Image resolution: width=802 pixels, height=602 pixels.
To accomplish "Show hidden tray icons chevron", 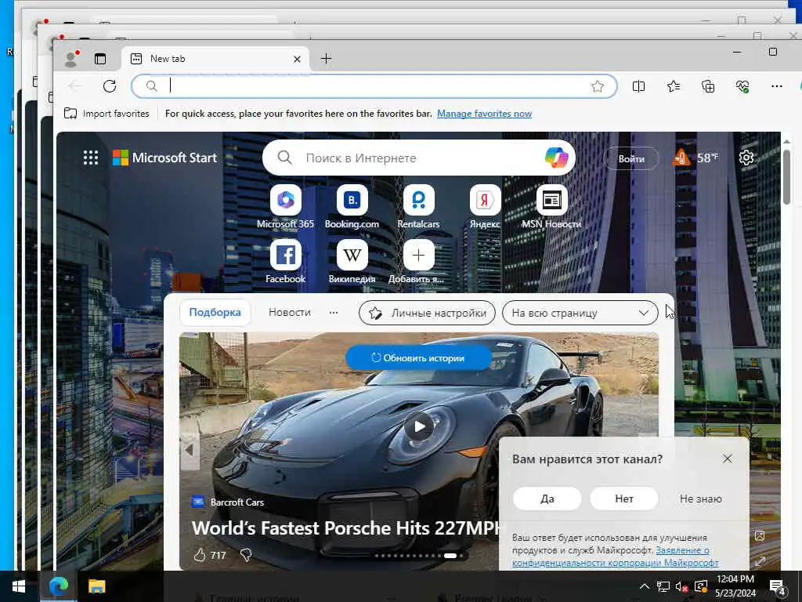I will click(x=645, y=586).
